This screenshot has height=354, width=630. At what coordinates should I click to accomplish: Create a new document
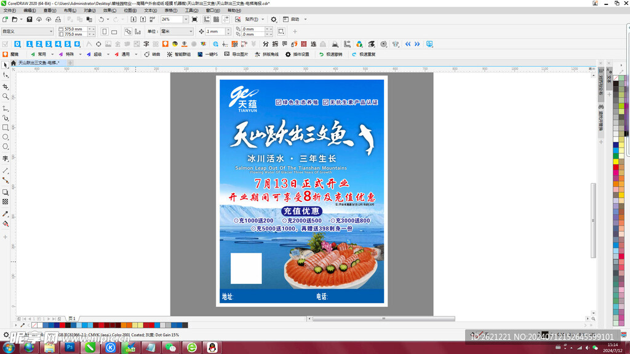5,19
